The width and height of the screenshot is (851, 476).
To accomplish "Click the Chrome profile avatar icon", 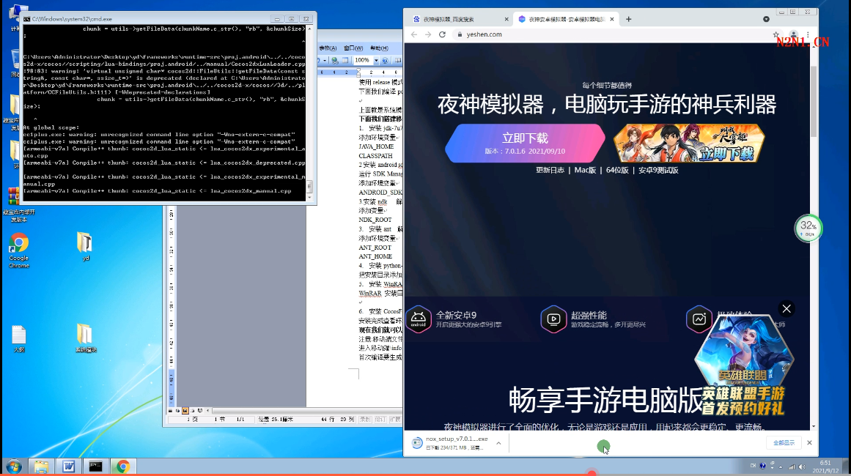I will coord(793,34).
